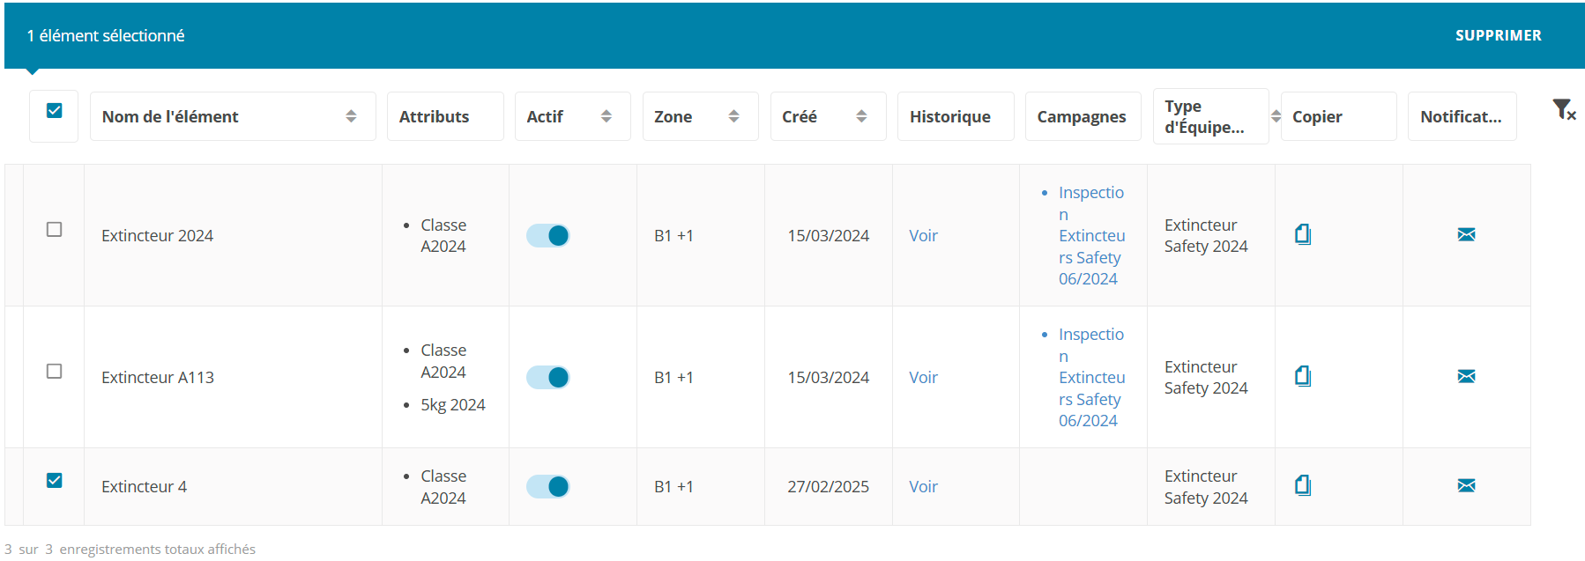Click the copy icon for Extincteur 2024

(x=1302, y=235)
